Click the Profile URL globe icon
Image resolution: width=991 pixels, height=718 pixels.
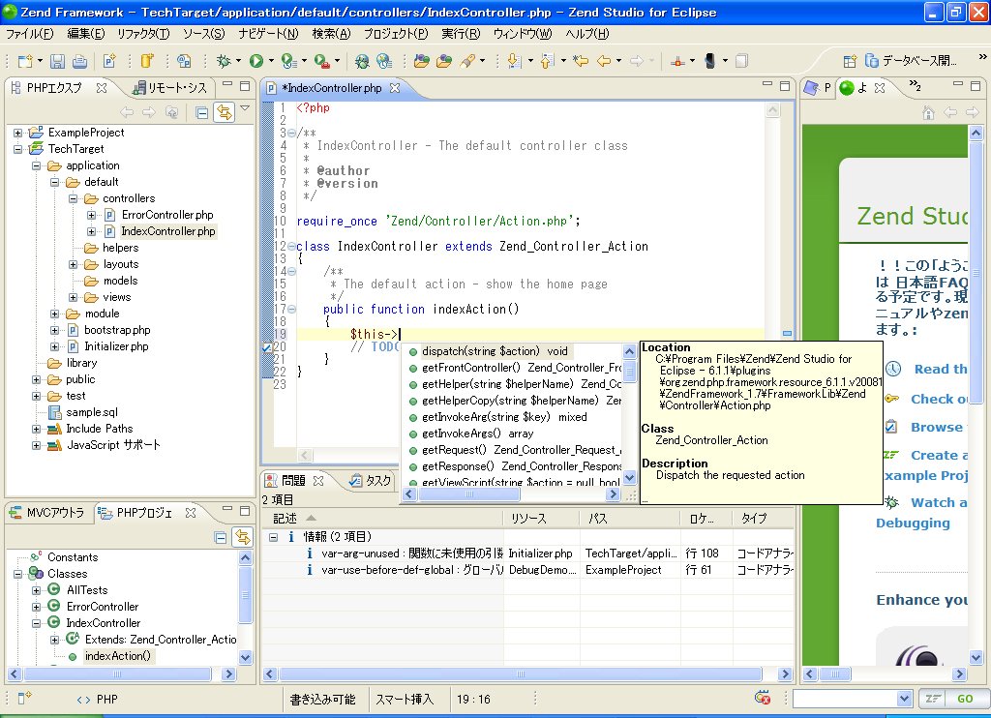point(383,61)
